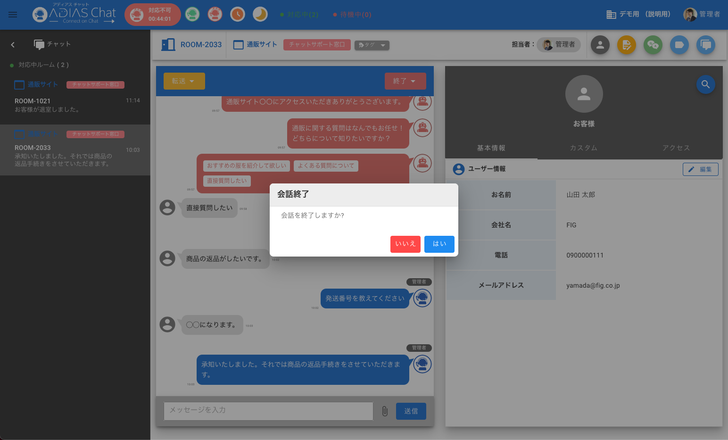The image size is (728, 440).
Task: Click the dark user profile icon
Action: (x=600, y=45)
